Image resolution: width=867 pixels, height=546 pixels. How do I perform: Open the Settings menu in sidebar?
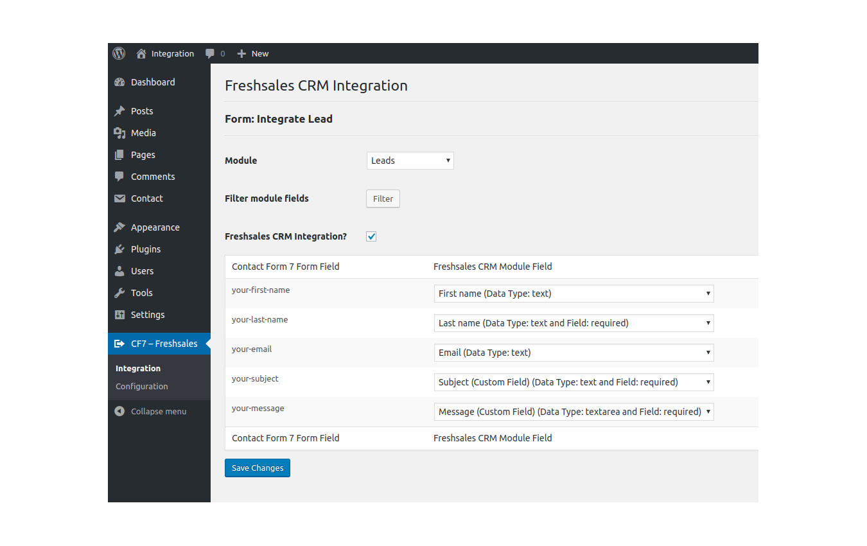tap(148, 315)
